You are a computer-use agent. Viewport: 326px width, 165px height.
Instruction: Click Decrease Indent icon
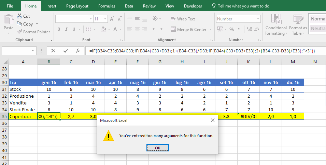[155, 29]
